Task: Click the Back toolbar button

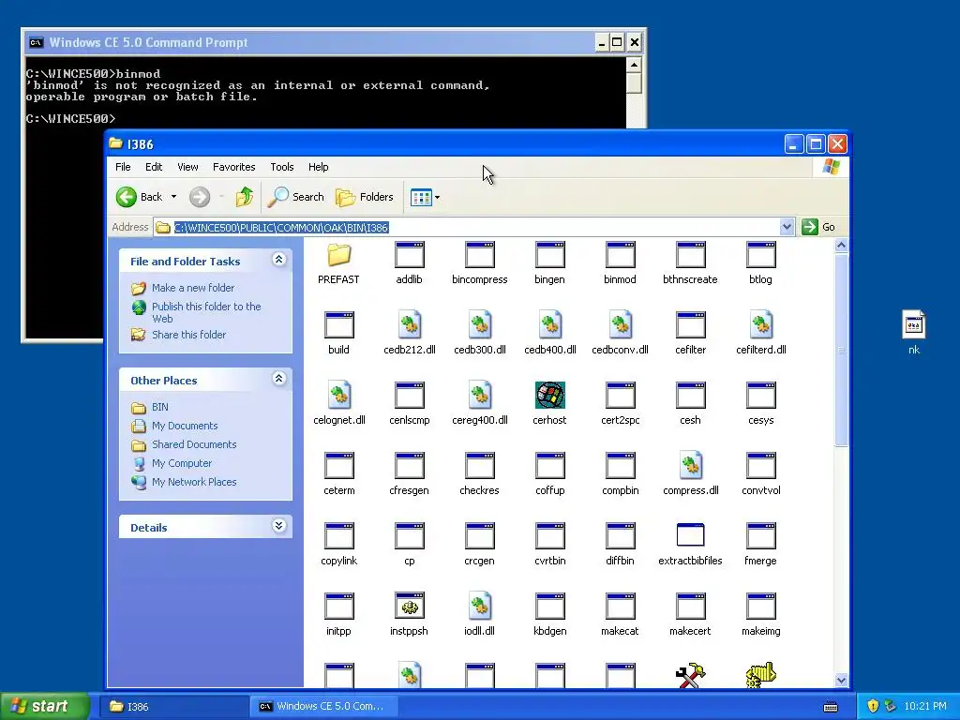Action: (141, 197)
